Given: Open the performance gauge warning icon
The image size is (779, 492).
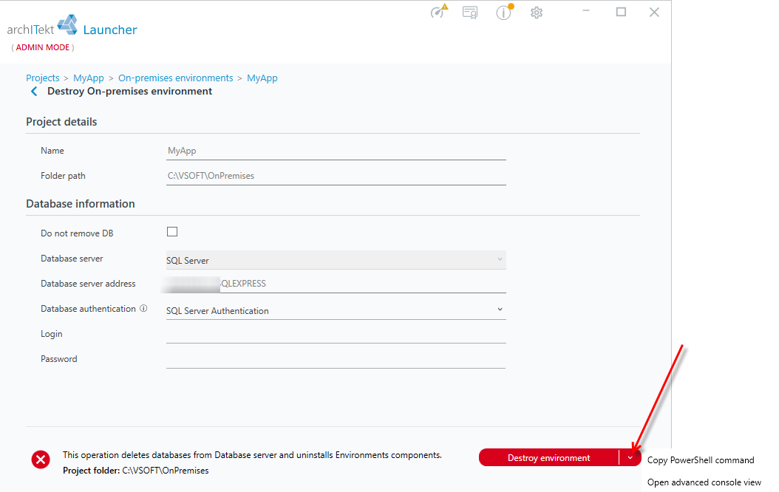Looking at the screenshot, I should [439, 11].
